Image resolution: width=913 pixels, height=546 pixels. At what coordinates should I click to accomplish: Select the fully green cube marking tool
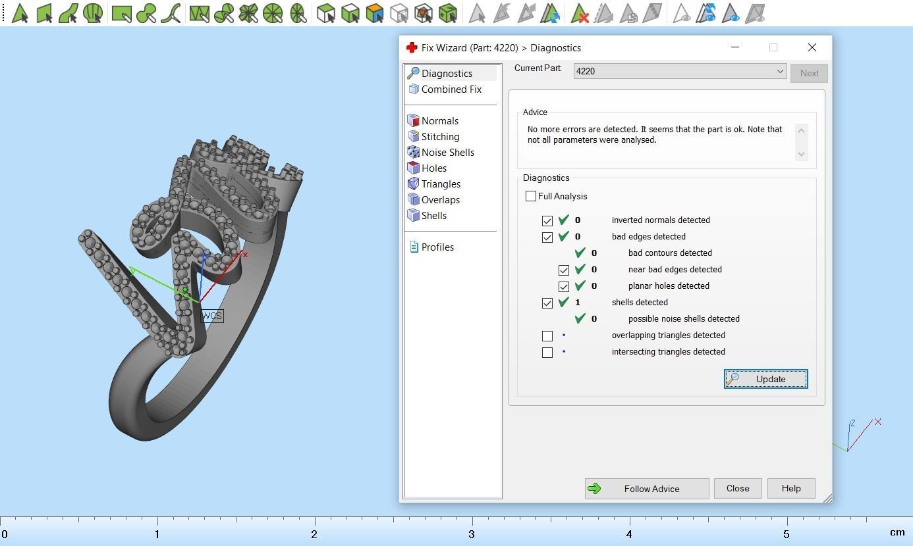pyautogui.click(x=448, y=13)
